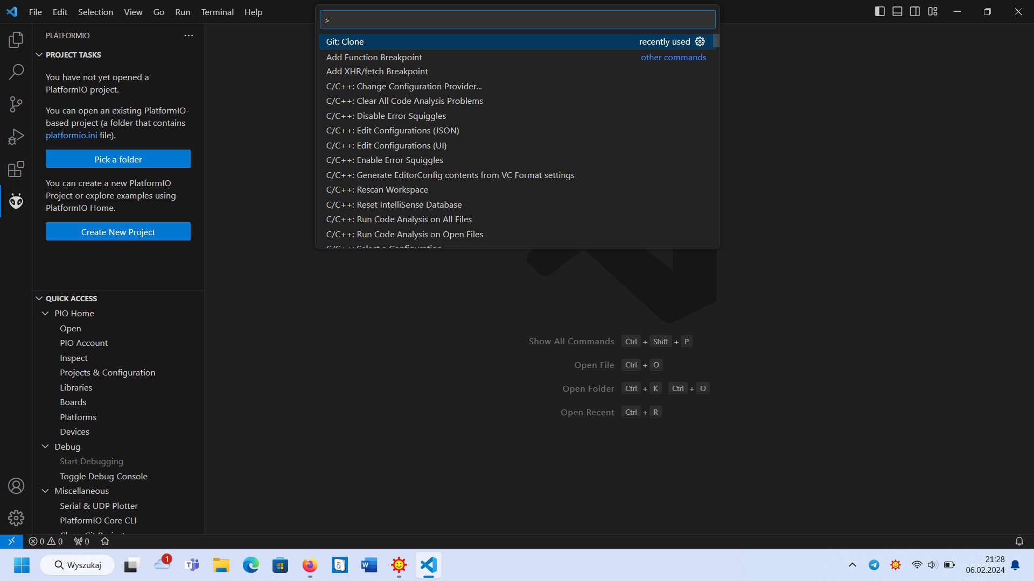Collapse the Debug tree node
1034x581 pixels.
pyautogui.click(x=45, y=447)
